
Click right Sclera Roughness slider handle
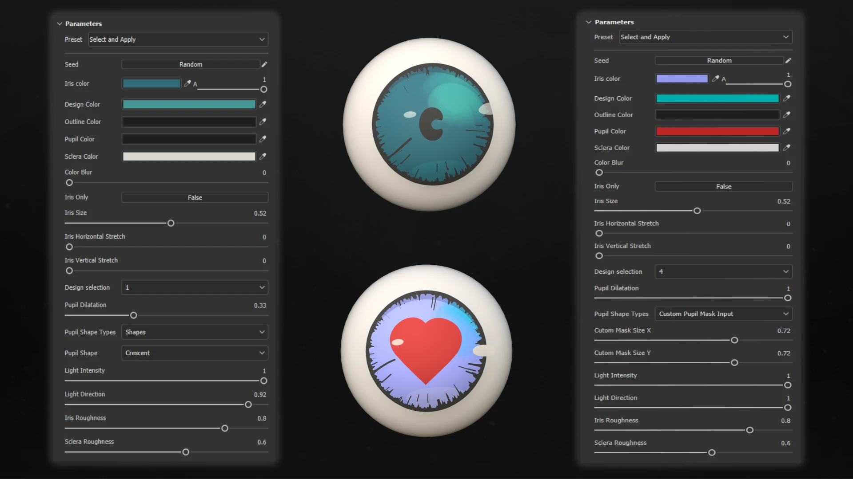coord(712,453)
